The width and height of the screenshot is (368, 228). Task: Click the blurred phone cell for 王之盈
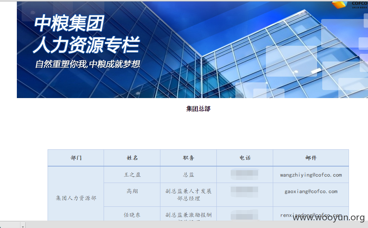click(245, 175)
